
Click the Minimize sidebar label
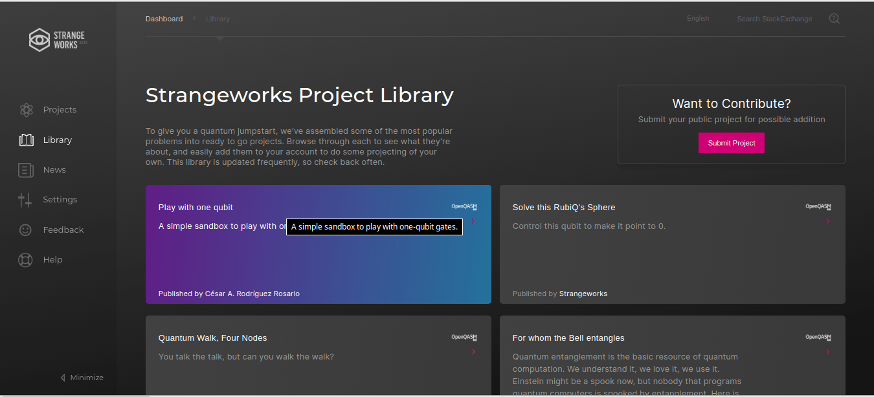(87, 378)
